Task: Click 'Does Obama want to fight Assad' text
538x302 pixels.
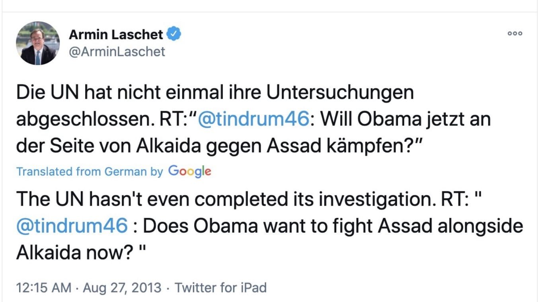Action: (287, 226)
